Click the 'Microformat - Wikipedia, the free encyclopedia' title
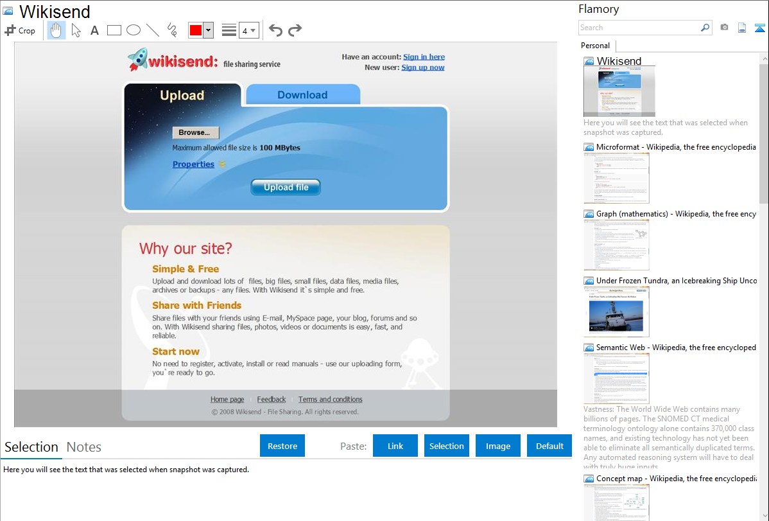This screenshot has height=521, width=769. (x=676, y=147)
